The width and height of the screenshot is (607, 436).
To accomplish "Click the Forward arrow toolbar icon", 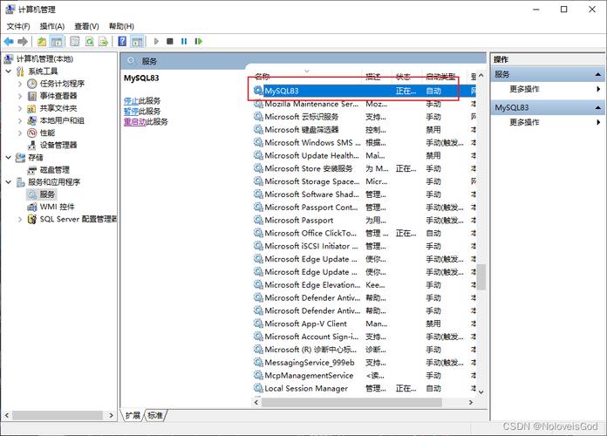I will coord(23,41).
